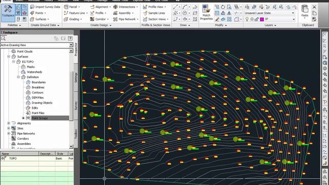Expand the Palettes panel title
329x185 pixels.
[x=14, y=25]
